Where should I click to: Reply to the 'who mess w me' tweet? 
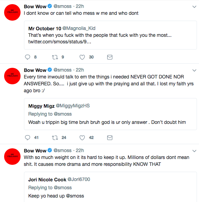point(27,57)
